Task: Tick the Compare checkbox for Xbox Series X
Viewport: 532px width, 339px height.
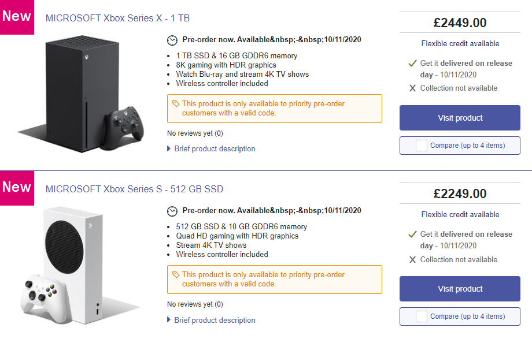Action: point(422,146)
